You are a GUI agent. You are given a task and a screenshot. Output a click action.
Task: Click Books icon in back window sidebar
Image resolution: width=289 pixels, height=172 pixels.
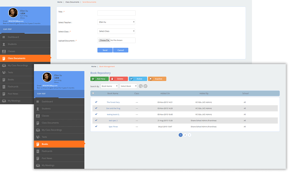click(x=4, y=80)
